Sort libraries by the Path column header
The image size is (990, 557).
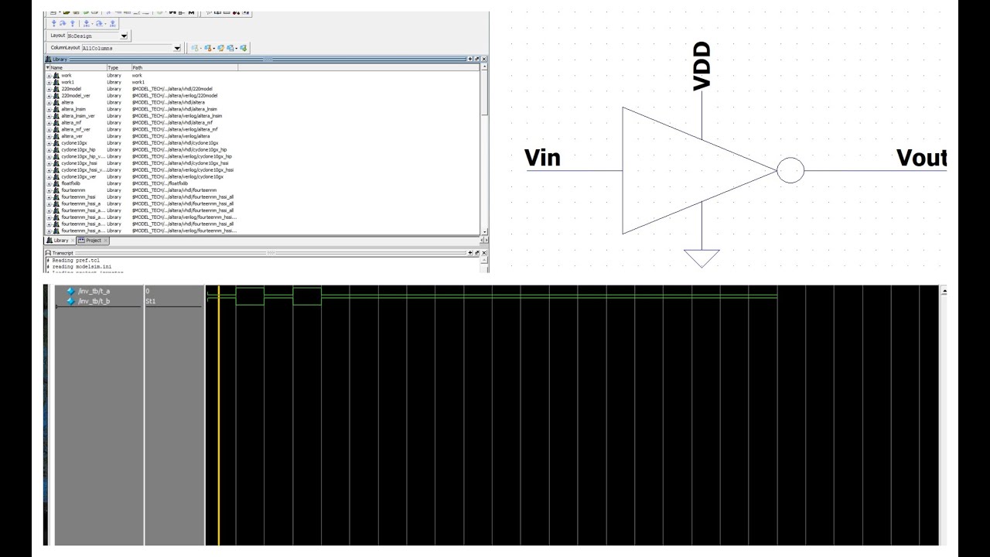tap(184, 67)
